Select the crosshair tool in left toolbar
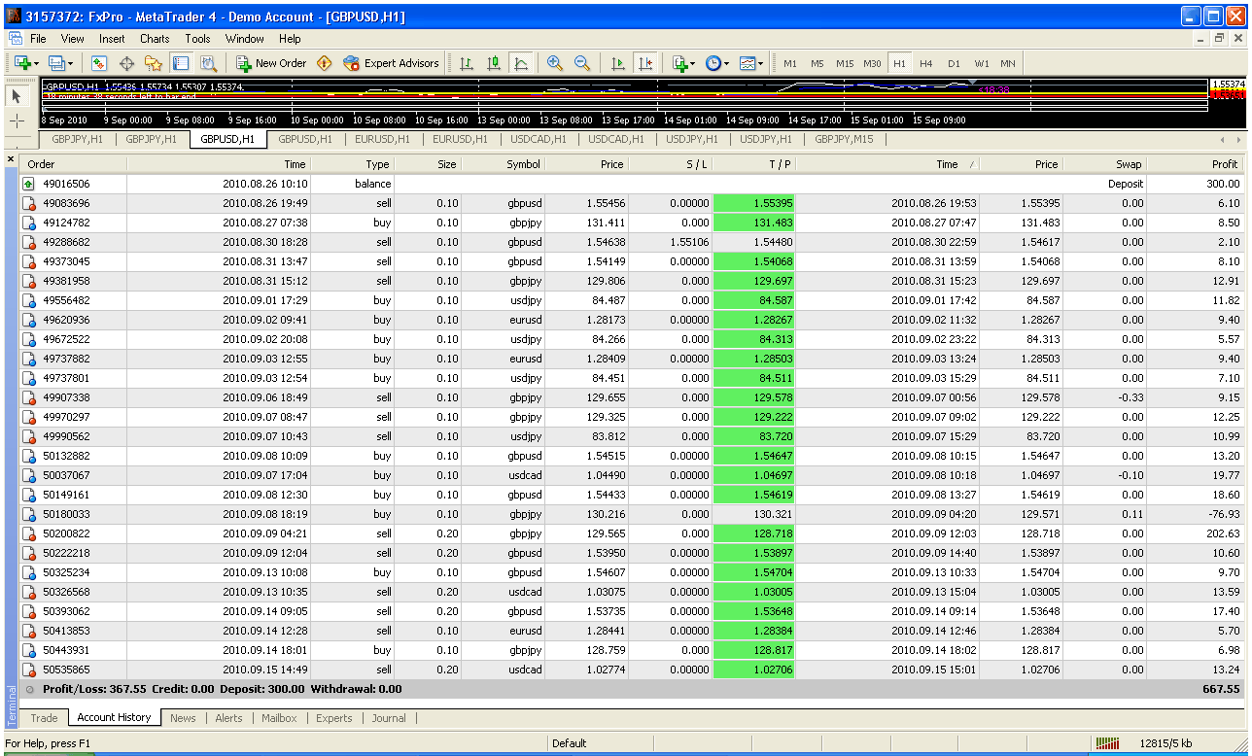This screenshot has width=1252, height=756. (x=17, y=121)
